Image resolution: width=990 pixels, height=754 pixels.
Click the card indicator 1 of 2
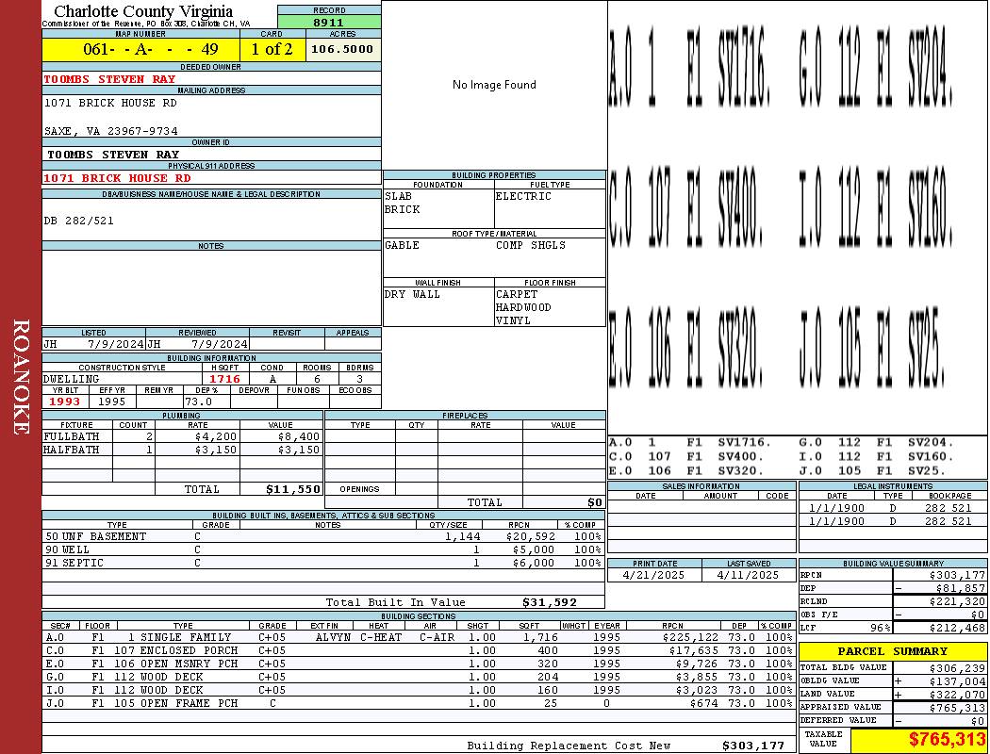pyautogui.click(x=272, y=49)
